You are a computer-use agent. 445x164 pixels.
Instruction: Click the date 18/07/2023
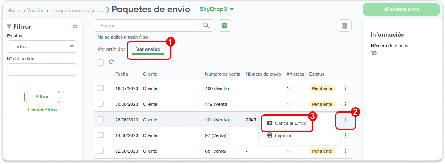click(127, 88)
